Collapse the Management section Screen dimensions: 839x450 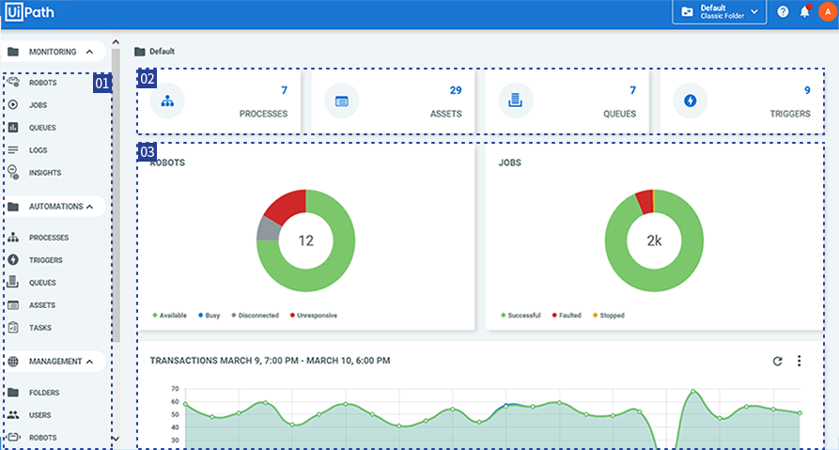tap(89, 362)
